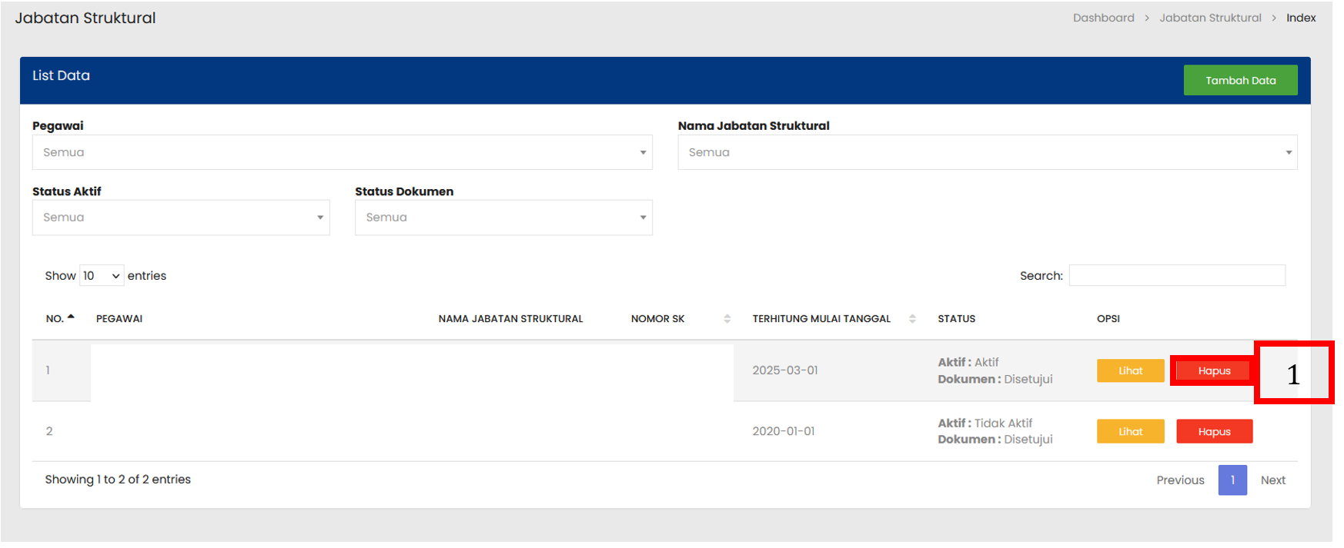1344x548 pixels.
Task: Open the Status Aktif dropdown
Action: pyautogui.click(x=181, y=218)
